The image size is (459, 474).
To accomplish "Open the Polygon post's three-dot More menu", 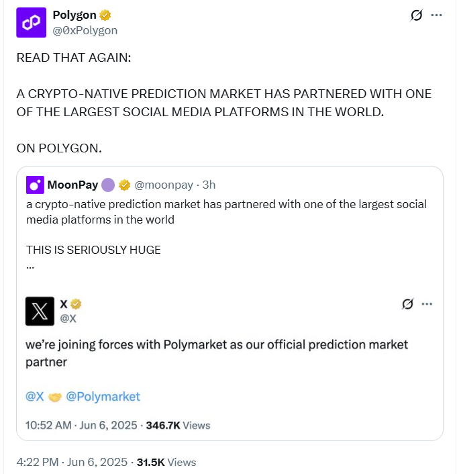I will (436, 15).
